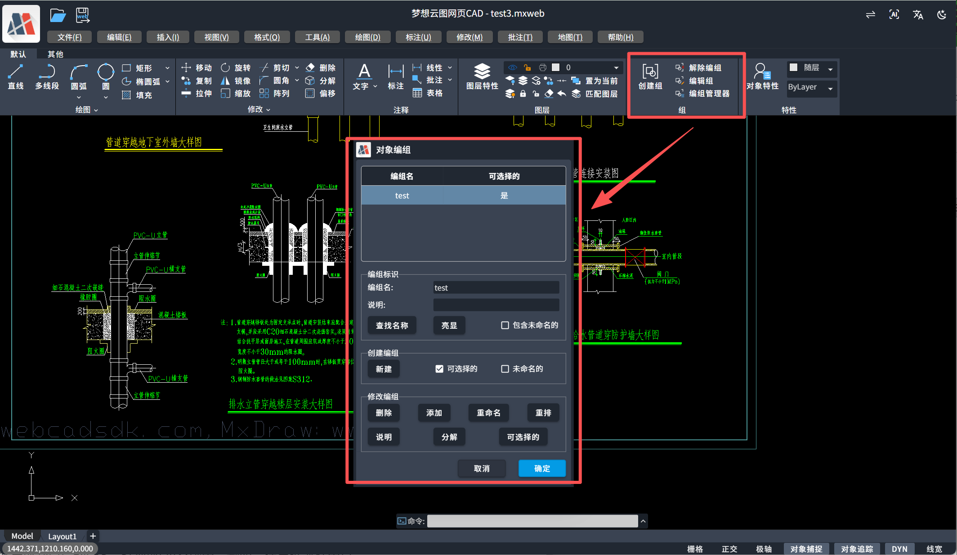This screenshot has height=555, width=957.
Task: Activate the 旋转 rotate tool
Action: point(236,67)
